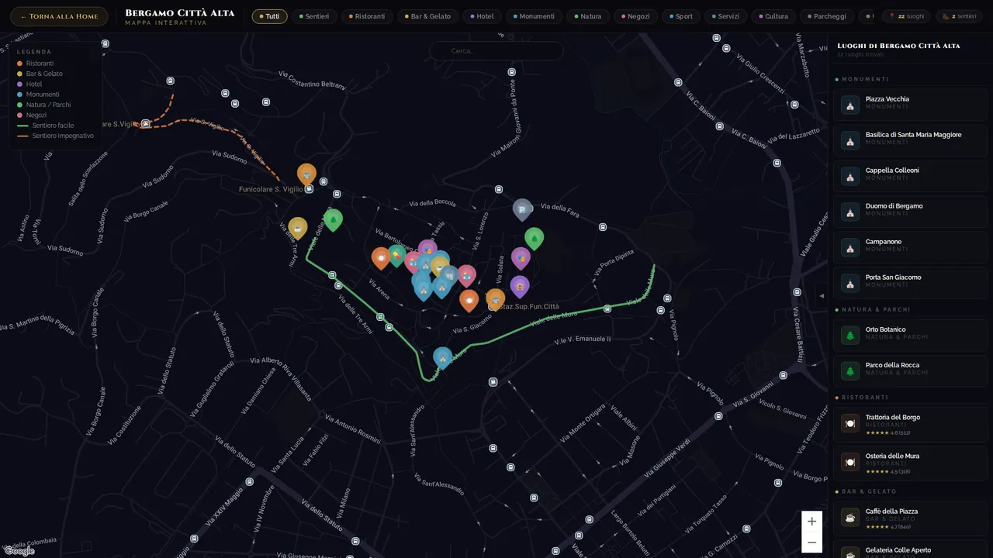Click the Piazza Vecchia monument icon in list
The height and width of the screenshot is (558, 993).
(850, 105)
